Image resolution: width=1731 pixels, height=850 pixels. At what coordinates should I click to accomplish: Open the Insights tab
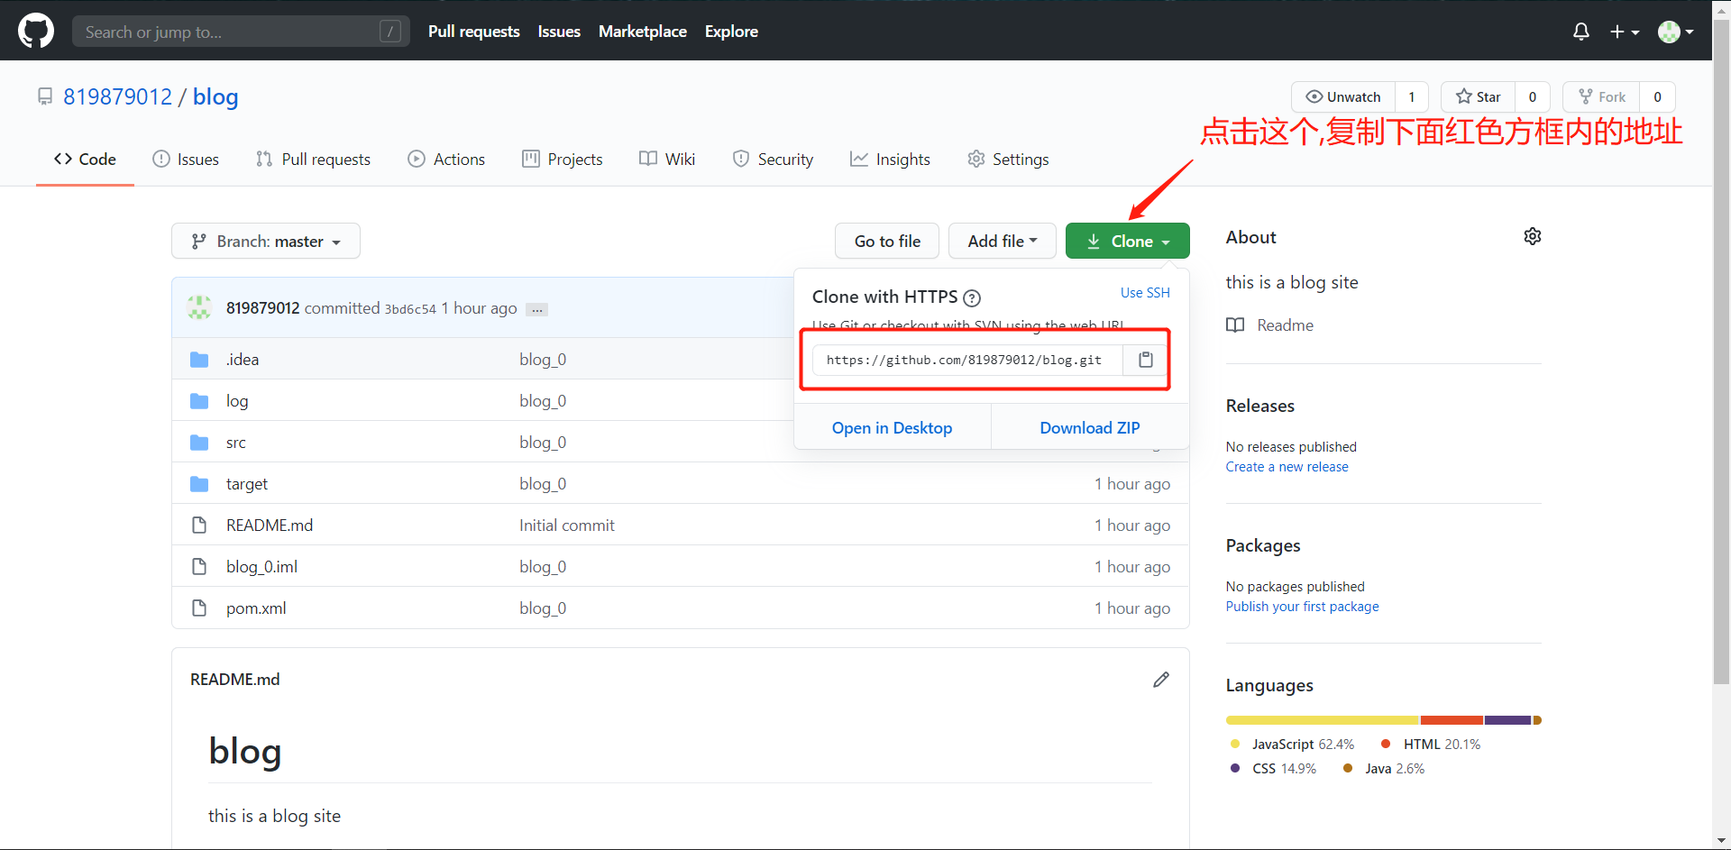click(890, 159)
